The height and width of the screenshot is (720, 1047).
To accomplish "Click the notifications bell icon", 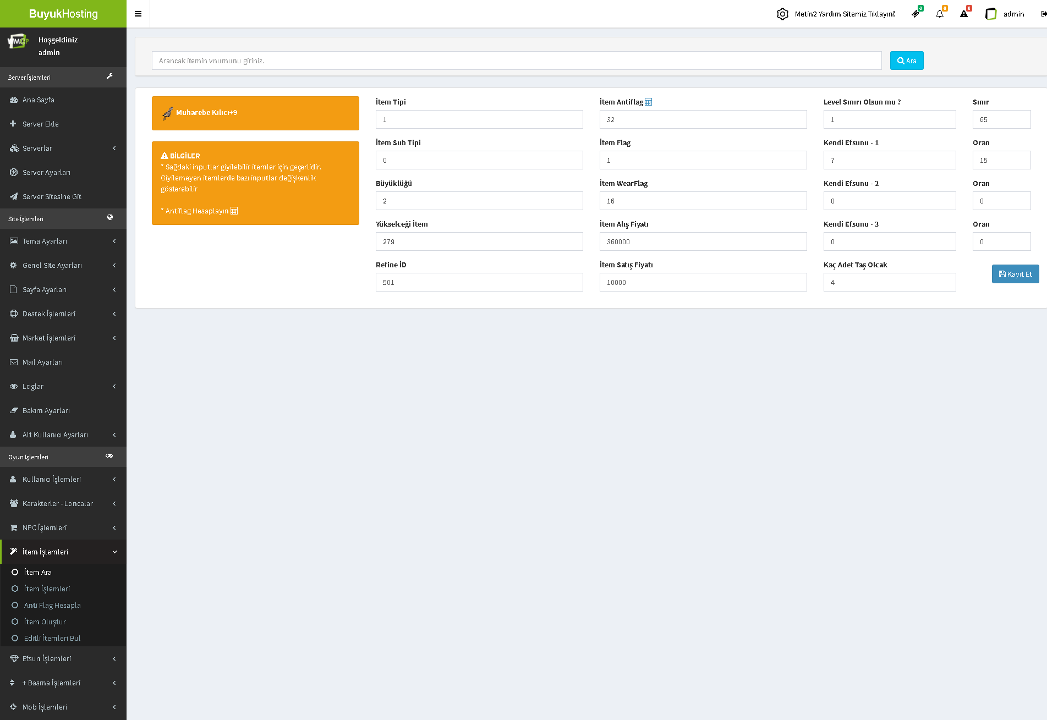I will point(940,14).
